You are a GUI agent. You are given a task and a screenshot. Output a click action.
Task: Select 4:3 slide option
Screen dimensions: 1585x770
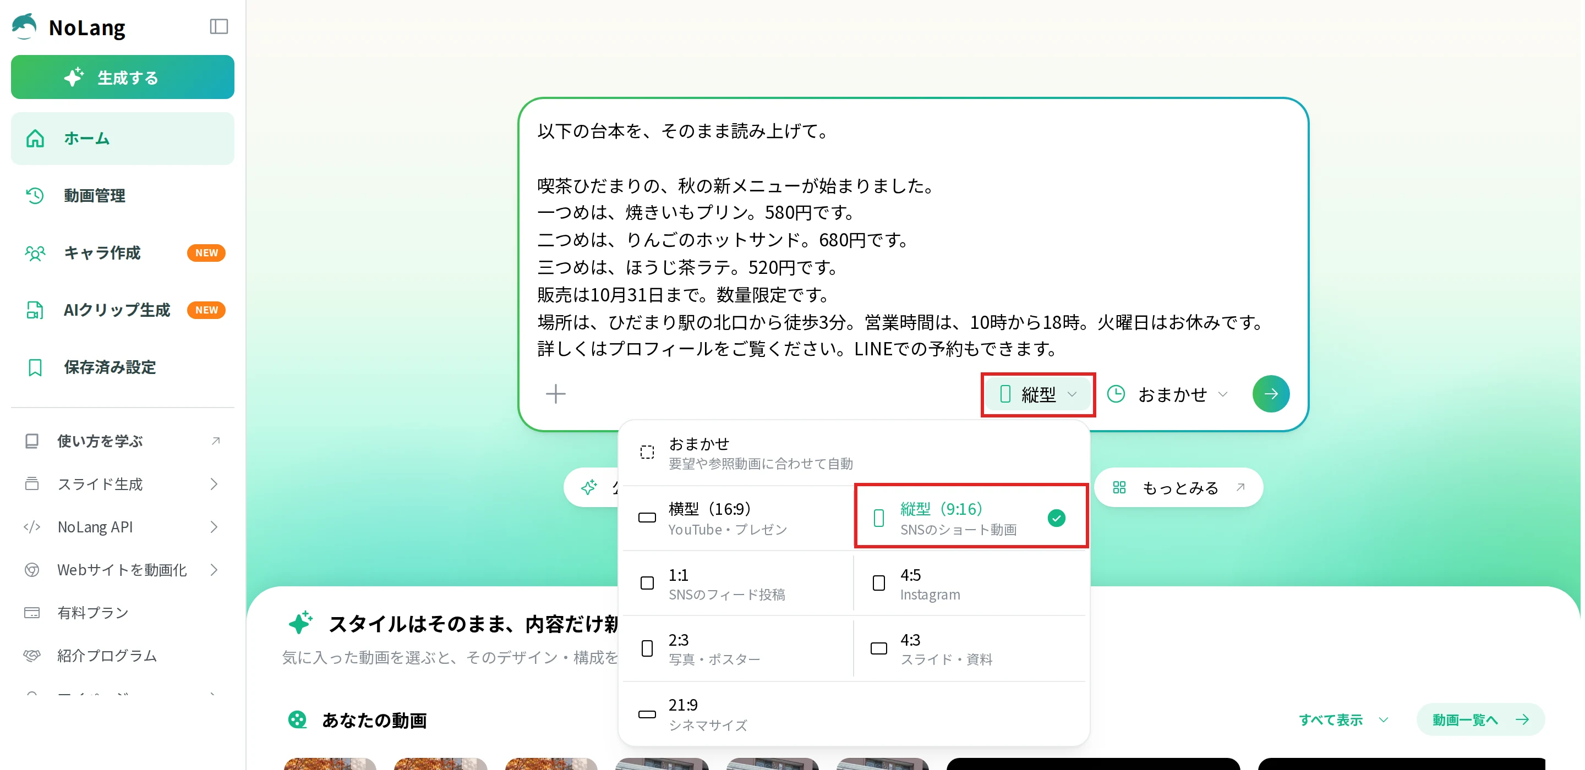point(970,649)
